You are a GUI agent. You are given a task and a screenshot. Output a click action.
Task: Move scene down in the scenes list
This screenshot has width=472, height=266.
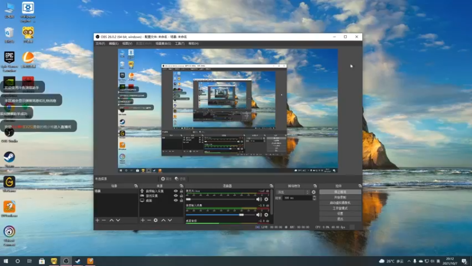pos(118,220)
